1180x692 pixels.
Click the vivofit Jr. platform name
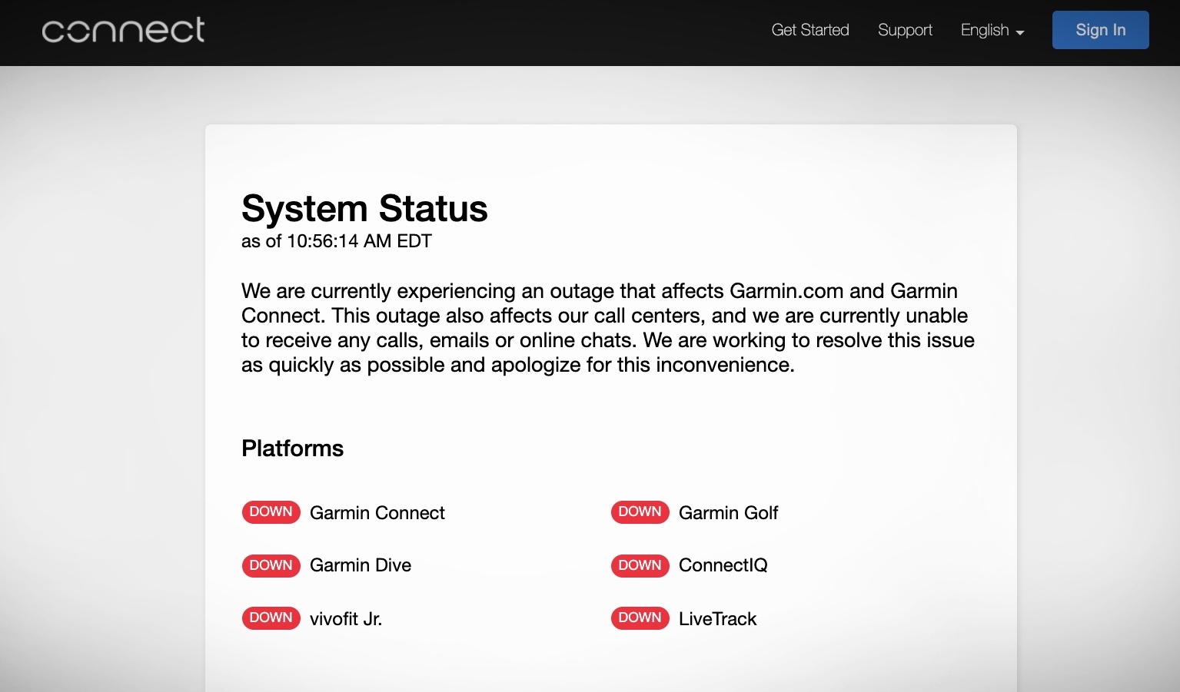pyautogui.click(x=346, y=619)
